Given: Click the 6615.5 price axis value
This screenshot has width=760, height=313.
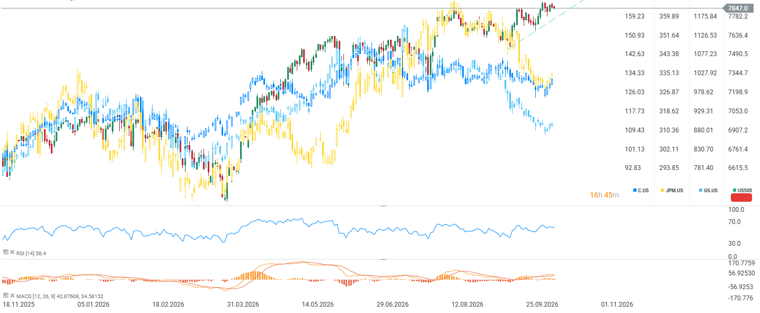Looking at the screenshot, I should (x=738, y=168).
